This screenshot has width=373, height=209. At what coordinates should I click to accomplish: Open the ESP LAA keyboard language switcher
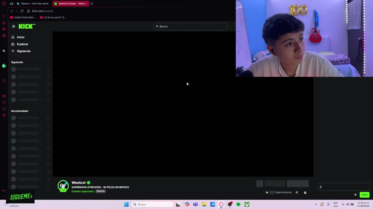pos(335,204)
